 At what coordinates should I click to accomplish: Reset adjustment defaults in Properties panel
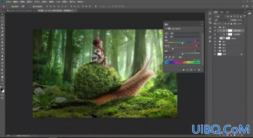click(x=191, y=70)
